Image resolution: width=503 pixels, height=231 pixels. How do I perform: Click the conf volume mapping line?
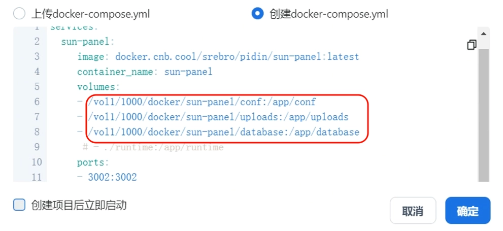(x=196, y=102)
